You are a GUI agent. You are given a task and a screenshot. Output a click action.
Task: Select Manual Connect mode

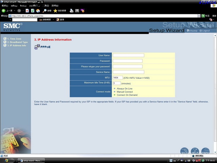(x=115, y=92)
